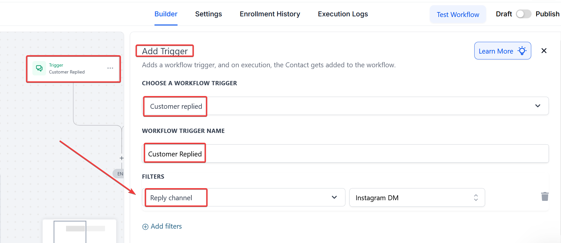Screen dimensions: 561x243
Task: Expand the workflow trigger dropdown
Action: (537, 106)
